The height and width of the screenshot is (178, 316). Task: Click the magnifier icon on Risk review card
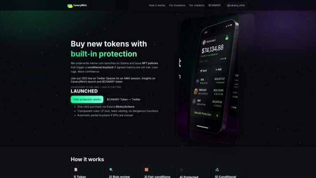(x=111, y=169)
